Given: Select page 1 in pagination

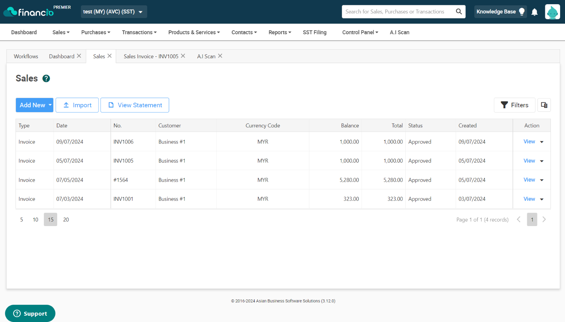Looking at the screenshot, I should point(532,219).
